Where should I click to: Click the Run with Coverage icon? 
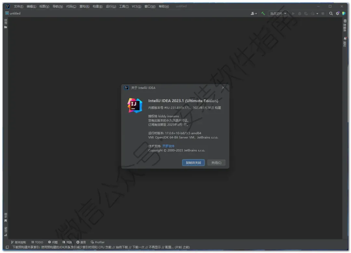coord(306,13)
